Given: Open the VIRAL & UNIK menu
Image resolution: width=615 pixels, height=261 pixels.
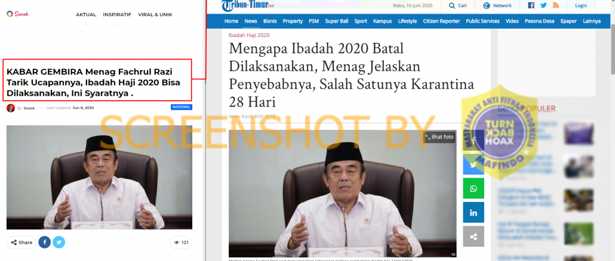Looking at the screenshot, I should point(155,14).
